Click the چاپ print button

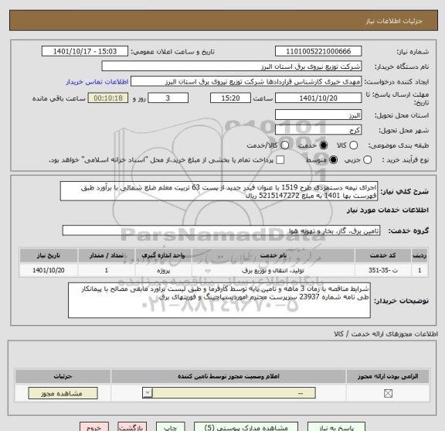pyautogui.click(x=170, y=426)
